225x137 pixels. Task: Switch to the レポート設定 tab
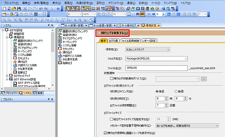149,41
